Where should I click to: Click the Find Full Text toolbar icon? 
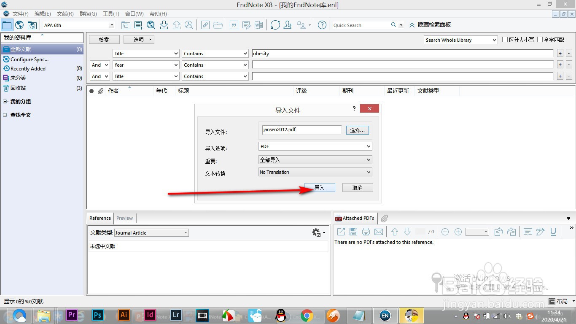(189, 25)
